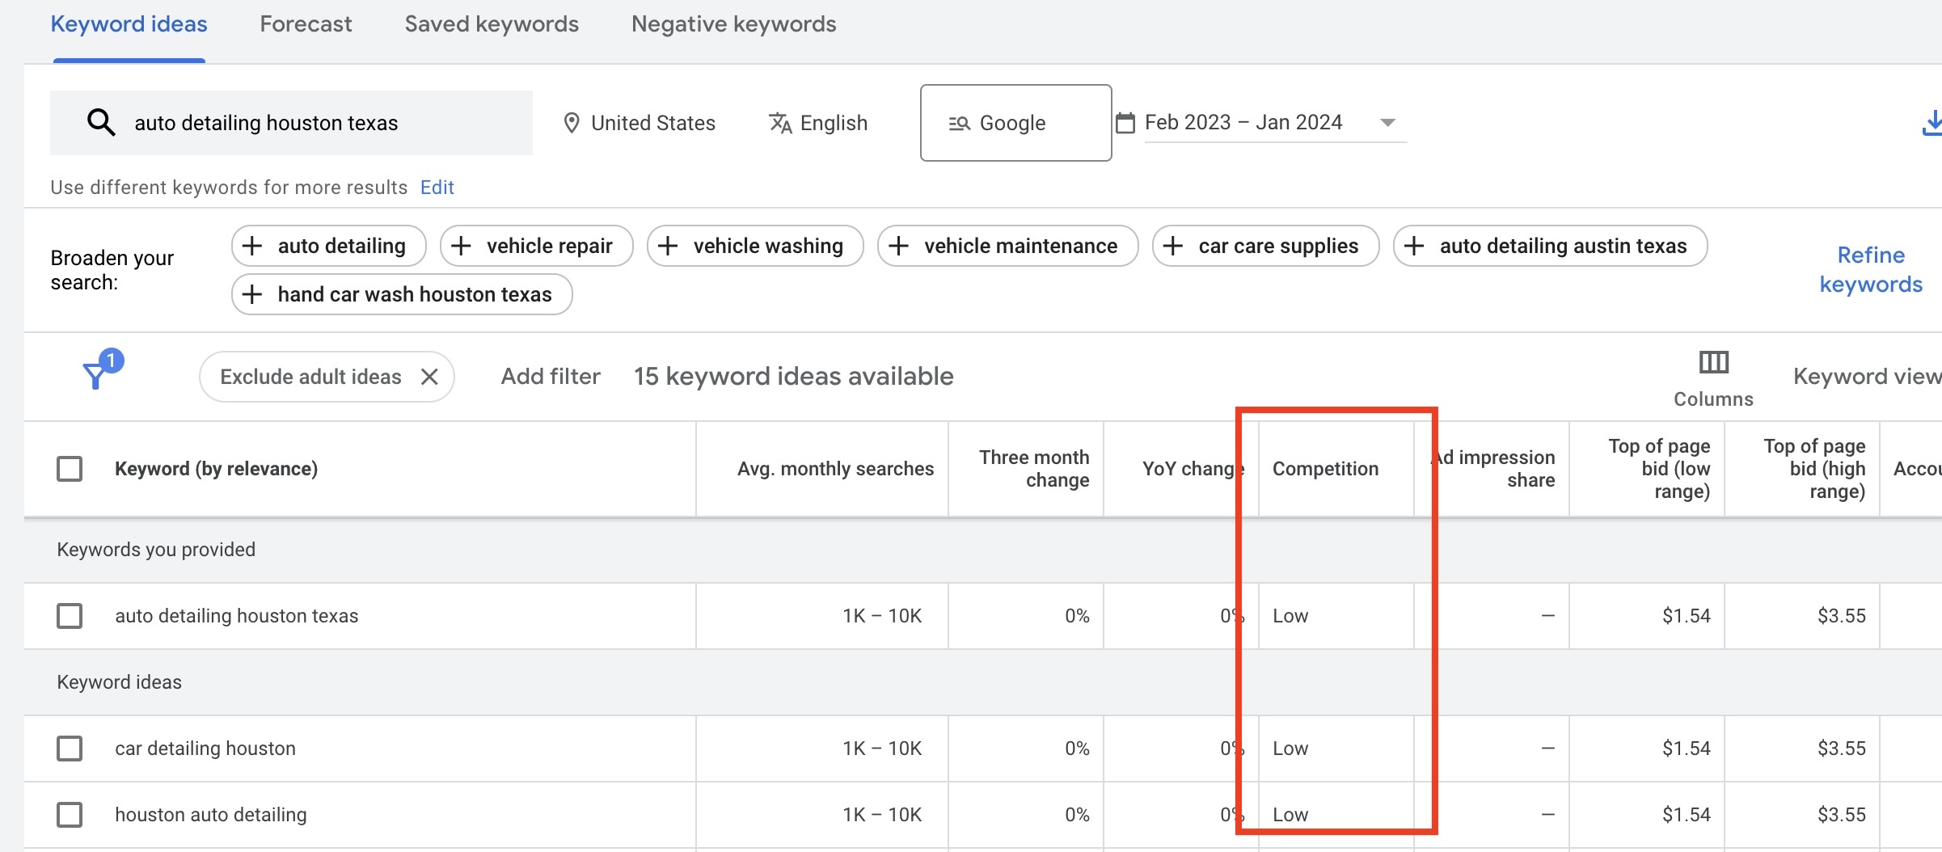Viewport: 1942px width, 852px height.
Task: Add 'vehicle washing' to broaden search
Action: click(x=754, y=246)
